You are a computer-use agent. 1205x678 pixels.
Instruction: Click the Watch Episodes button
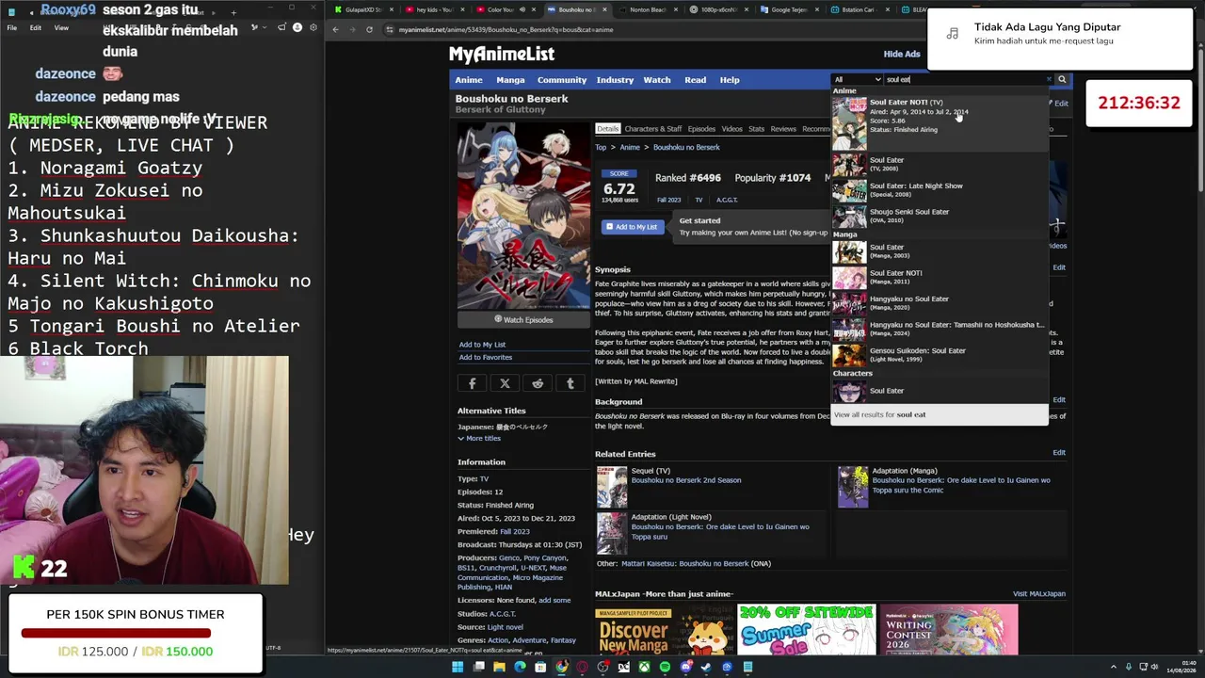click(x=523, y=320)
